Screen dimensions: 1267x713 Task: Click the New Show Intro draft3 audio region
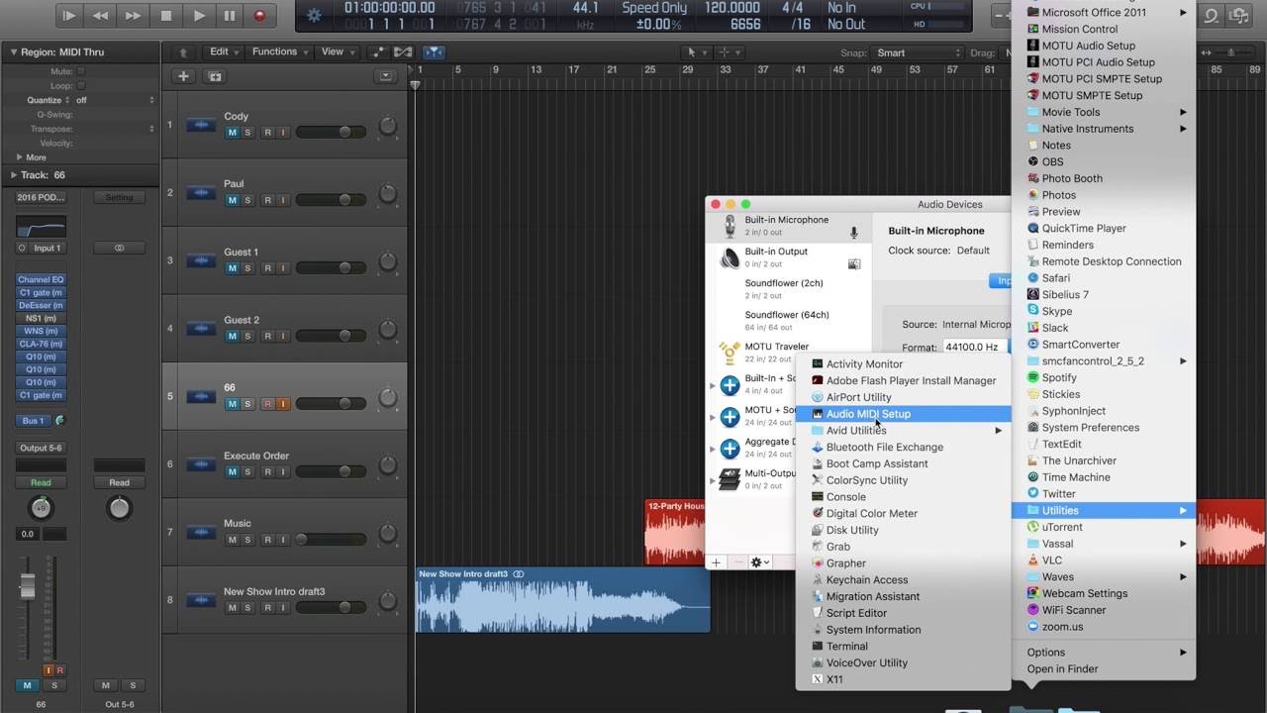[562, 600]
